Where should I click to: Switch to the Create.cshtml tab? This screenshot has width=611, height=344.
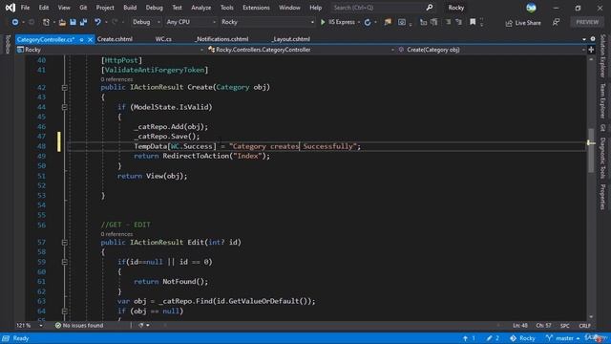(x=115, y=39)
